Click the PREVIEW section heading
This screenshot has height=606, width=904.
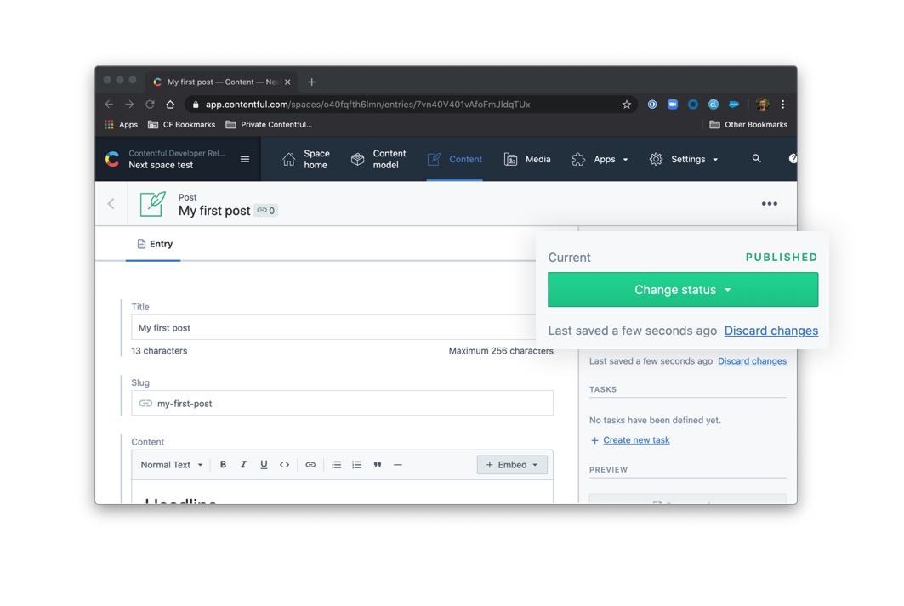pyautogui.click(x=608, y=469)
